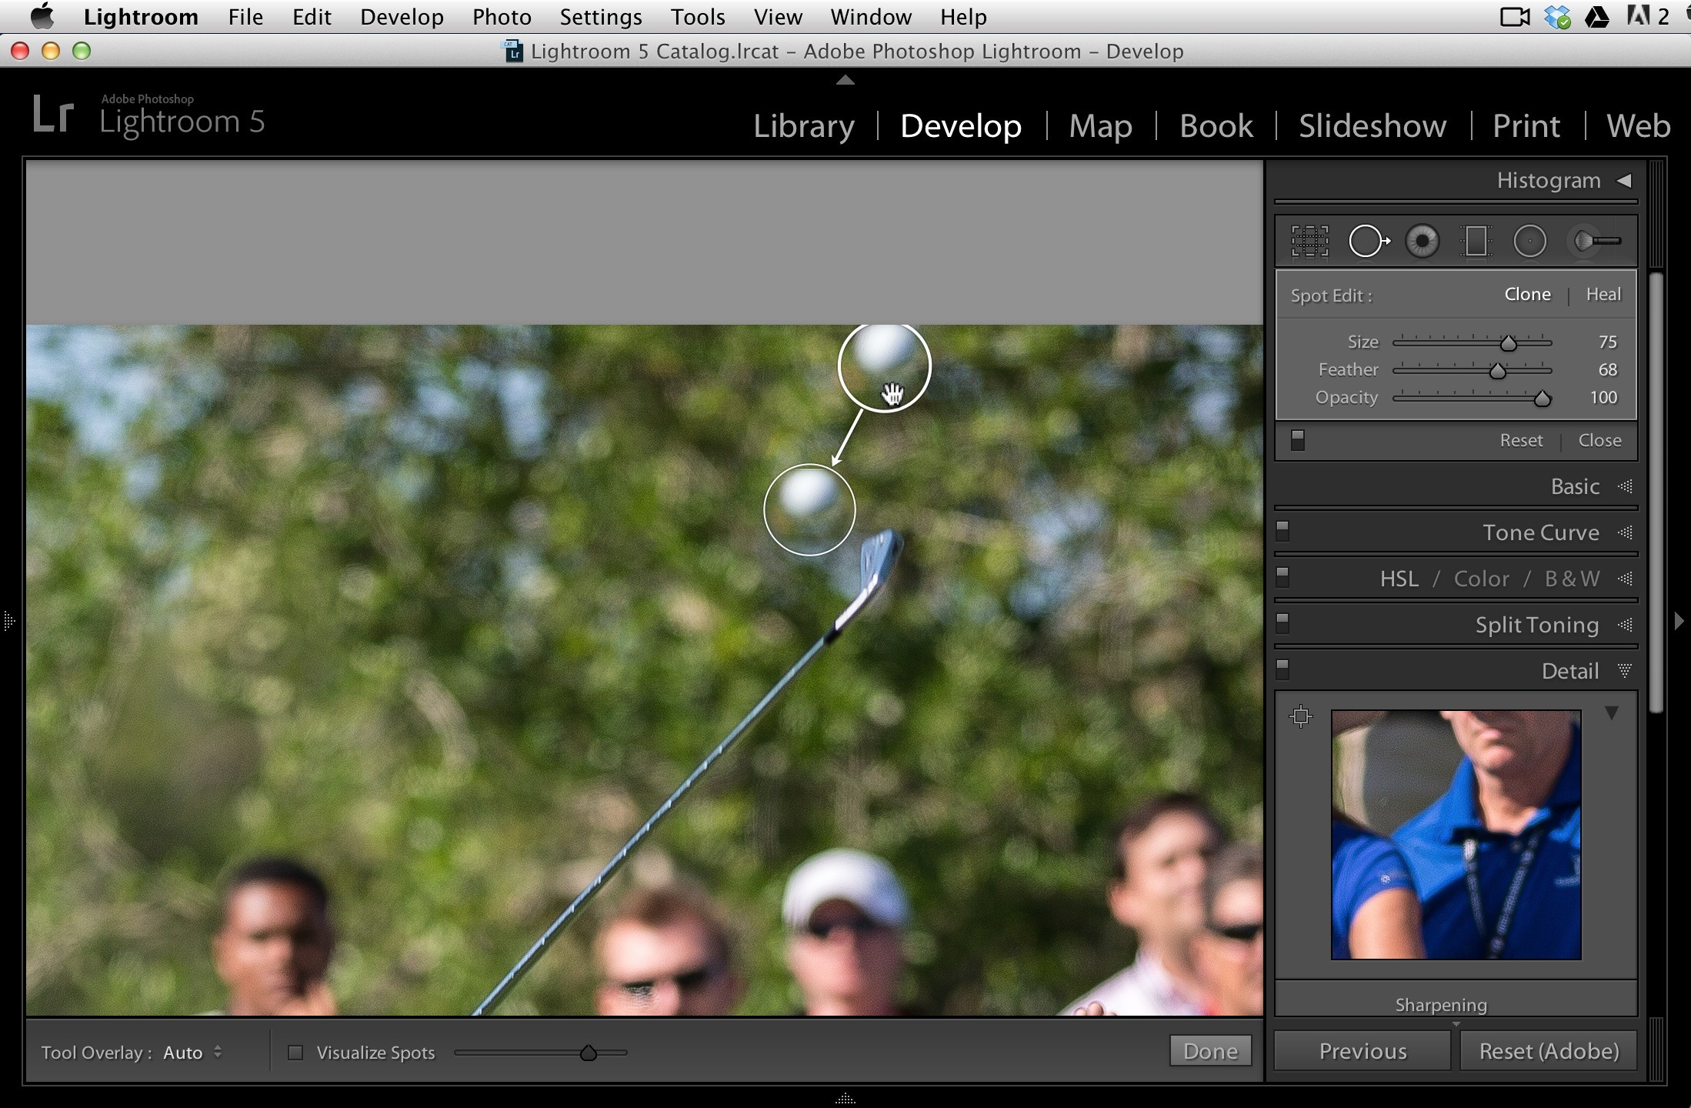Select the Spot Removal tool
1691x1108 pixels.
point(1369,241)
